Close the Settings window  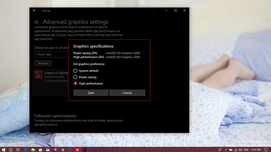pos(185,10)
